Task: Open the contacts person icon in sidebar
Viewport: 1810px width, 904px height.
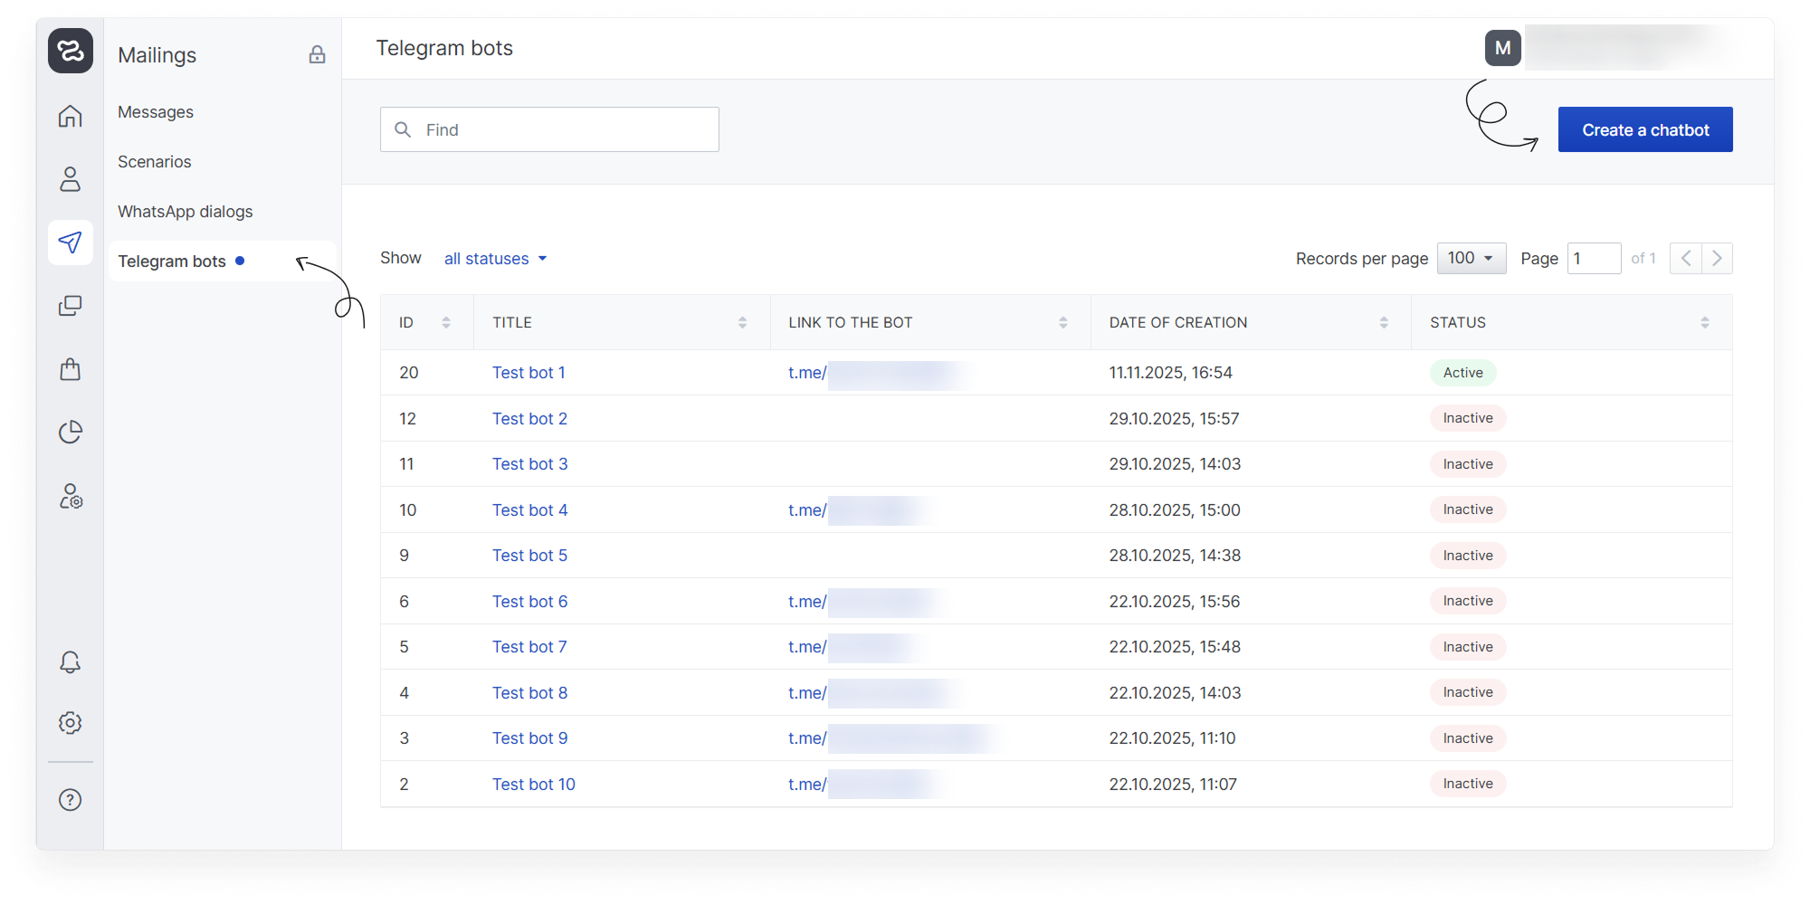Action: click(x=70, y=179)
